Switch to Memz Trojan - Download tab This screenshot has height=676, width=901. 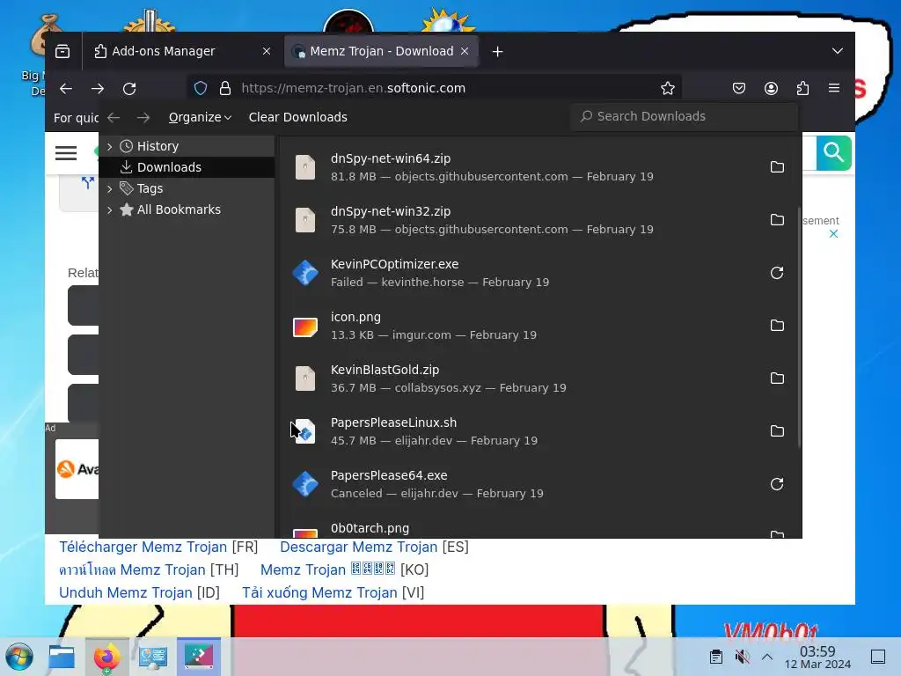tap(381, 51)
